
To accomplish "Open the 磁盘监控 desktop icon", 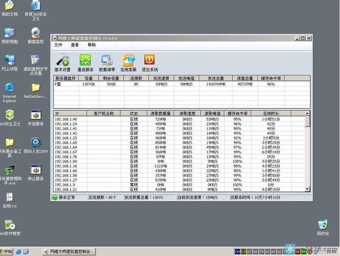I will (36, 35).
